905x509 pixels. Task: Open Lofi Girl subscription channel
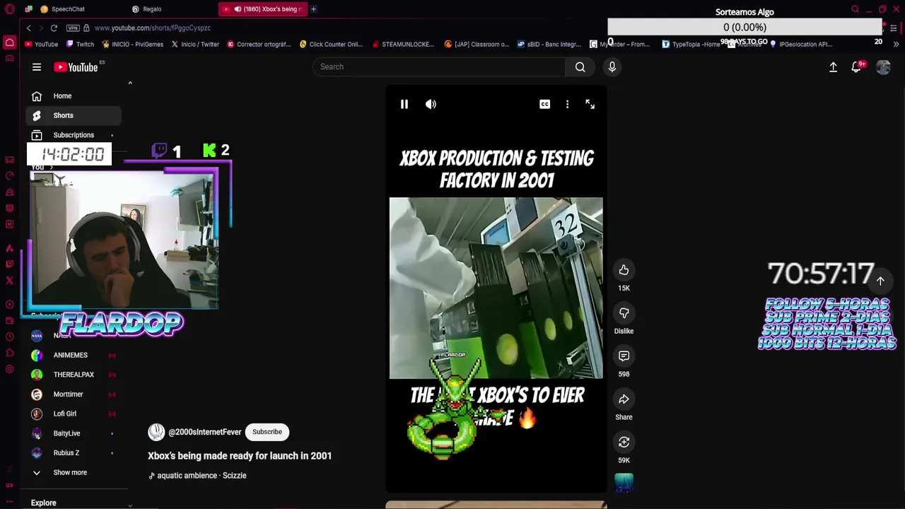[x=74, y=414]
